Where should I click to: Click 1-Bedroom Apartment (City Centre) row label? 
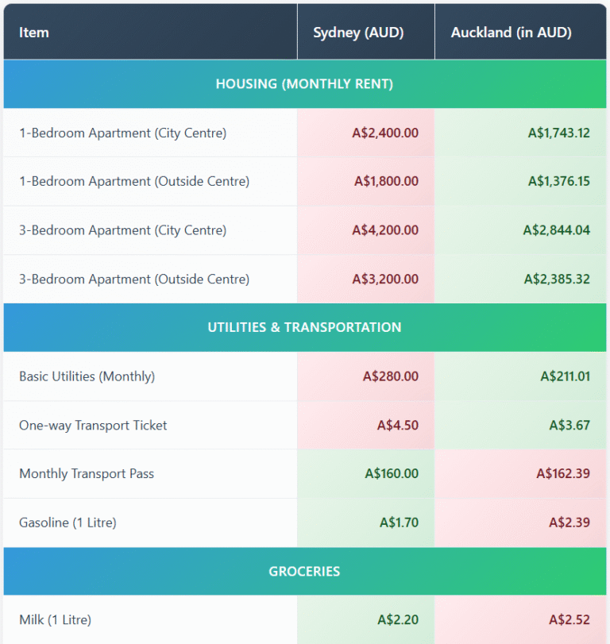123,133
